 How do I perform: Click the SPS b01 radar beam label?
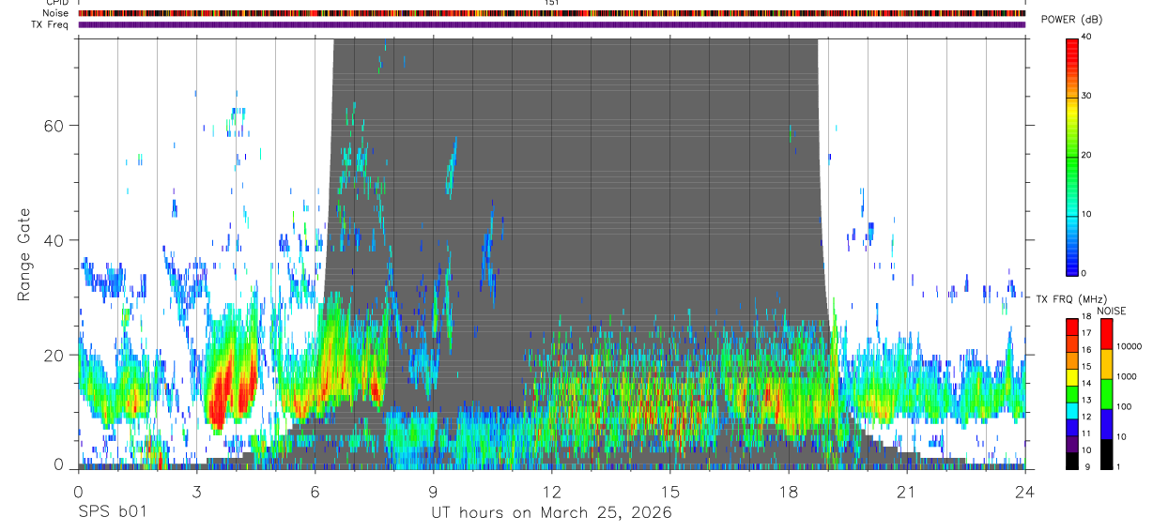tap(112, 513)
